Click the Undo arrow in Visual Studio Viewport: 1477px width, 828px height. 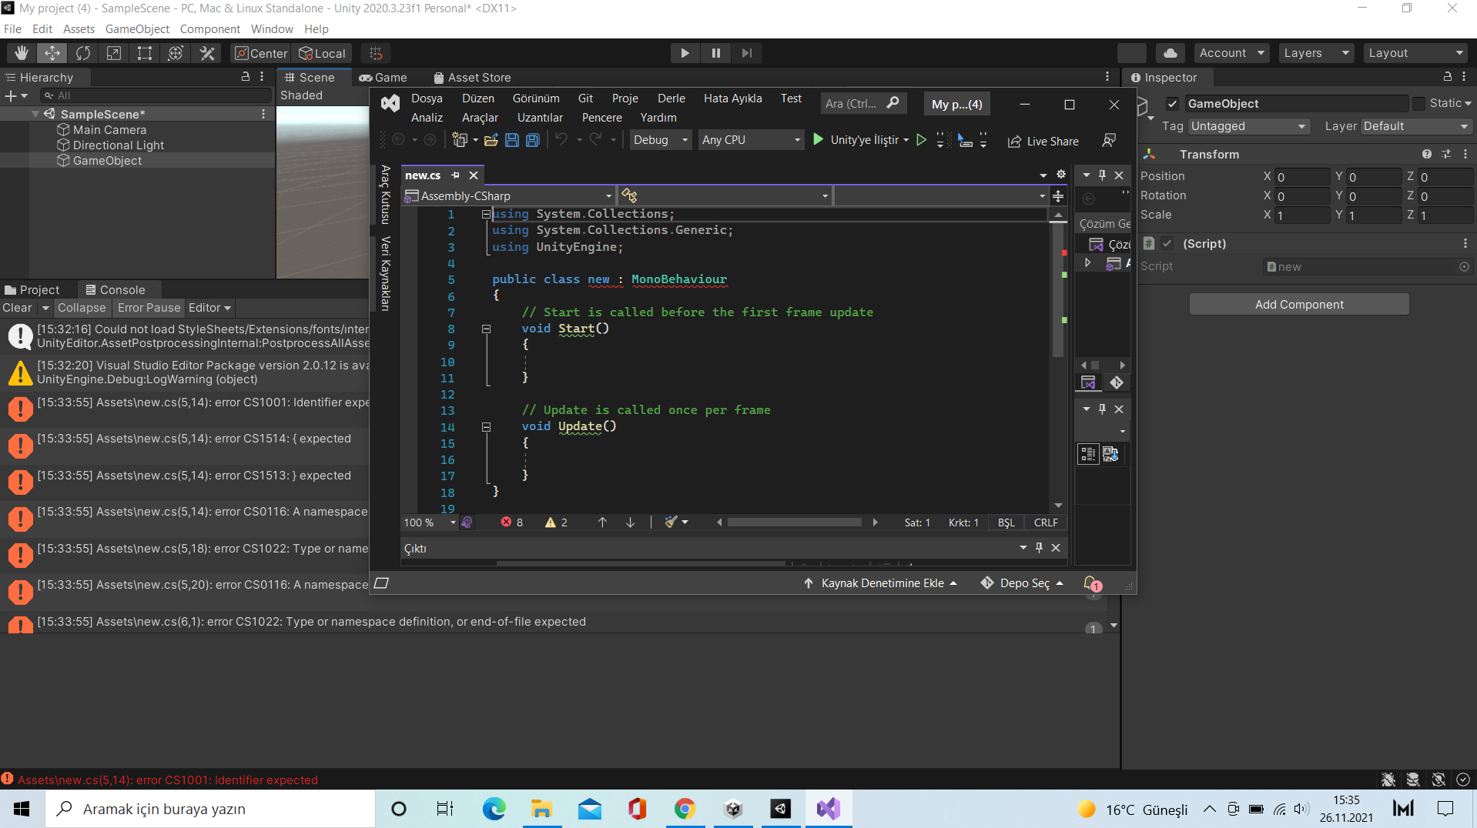pos(561,140)
